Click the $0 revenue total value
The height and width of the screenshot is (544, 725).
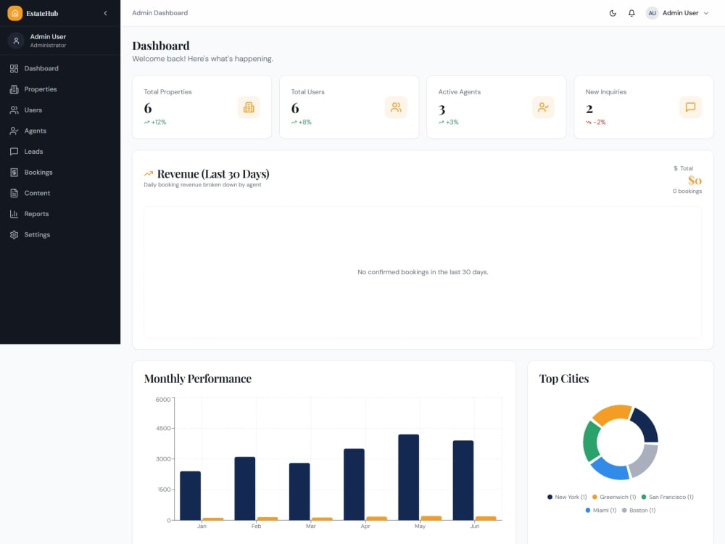click(x=695, y=180)
